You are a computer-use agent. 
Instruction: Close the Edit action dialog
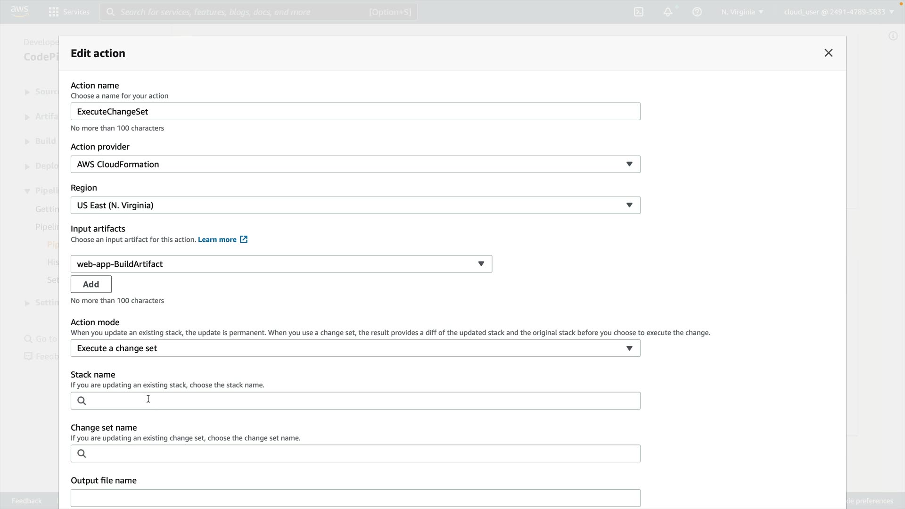pos(828,53)
